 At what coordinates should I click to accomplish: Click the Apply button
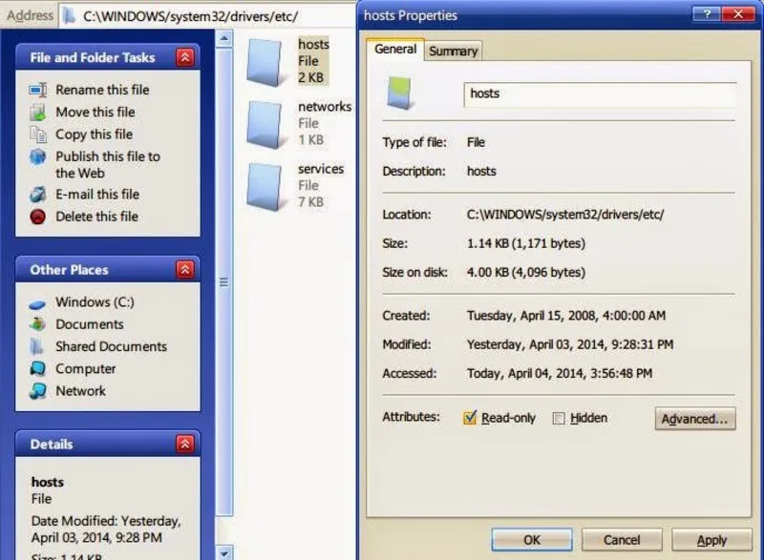coord(711,540)
